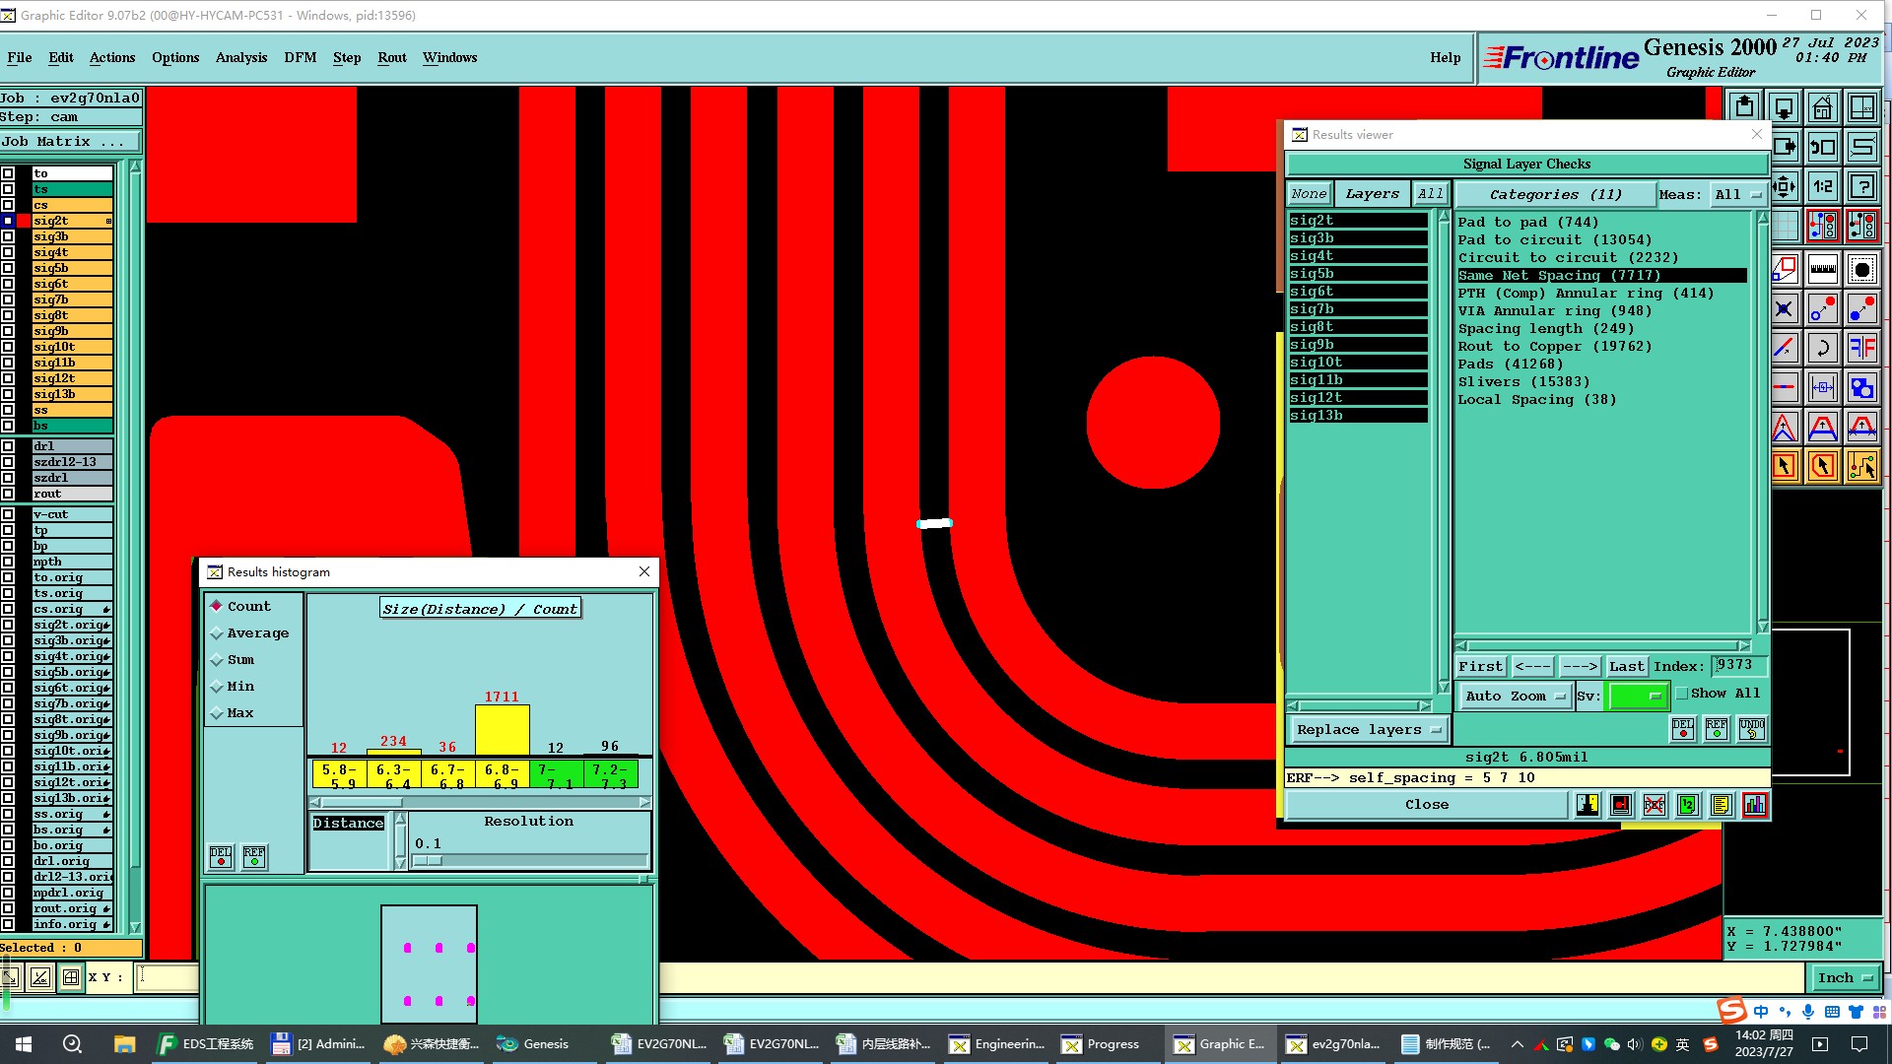Click the REF icon in histogram panel
Image resolution: width=1892 pixels, height=1064 pixels.
tap(254, 856)
